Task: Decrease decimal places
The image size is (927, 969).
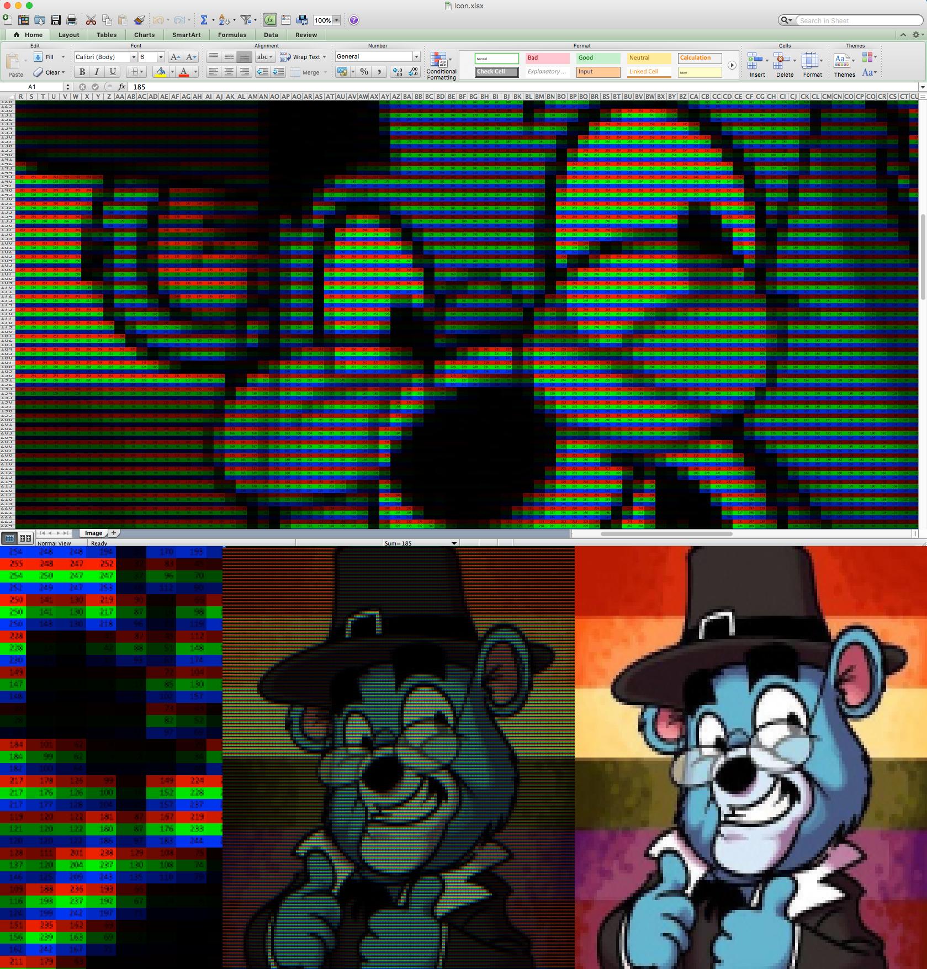Action: coord(414,72)
